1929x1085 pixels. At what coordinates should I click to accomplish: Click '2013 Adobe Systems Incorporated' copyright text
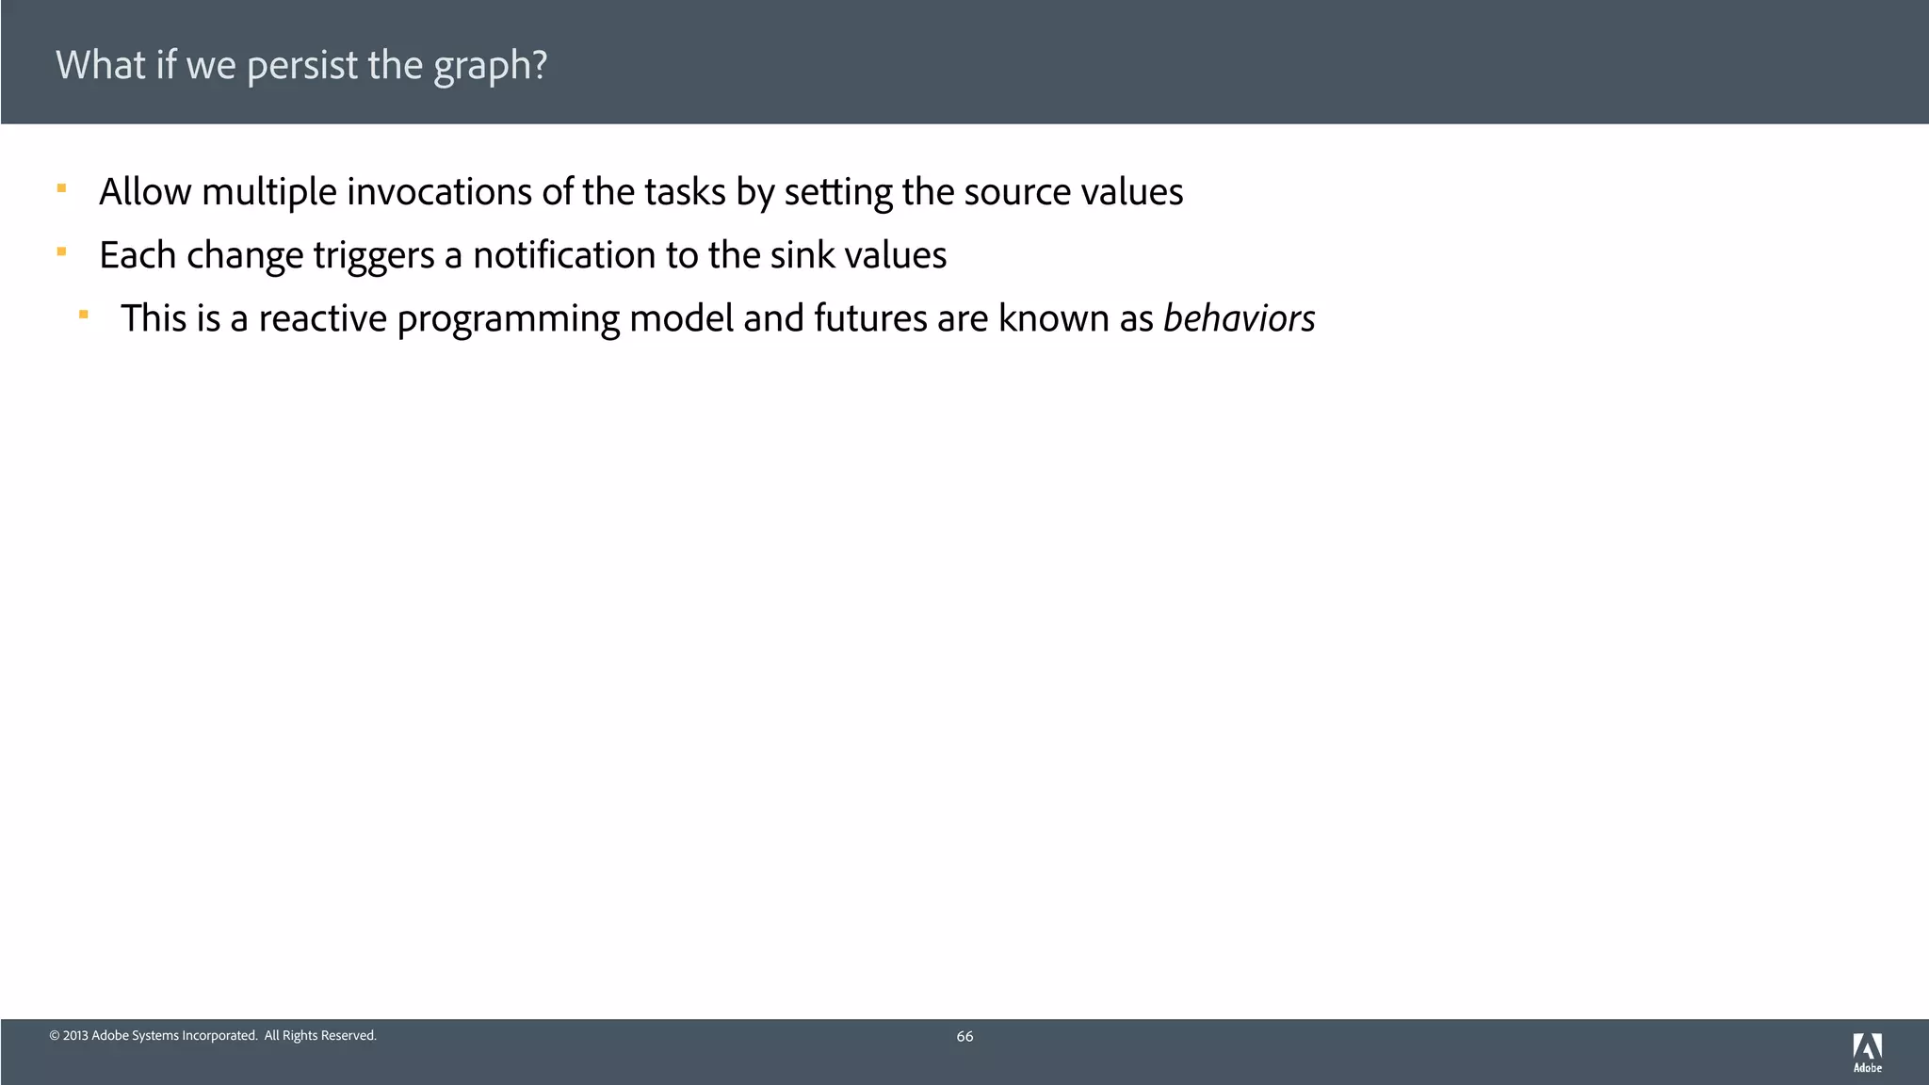[160, 1036]
